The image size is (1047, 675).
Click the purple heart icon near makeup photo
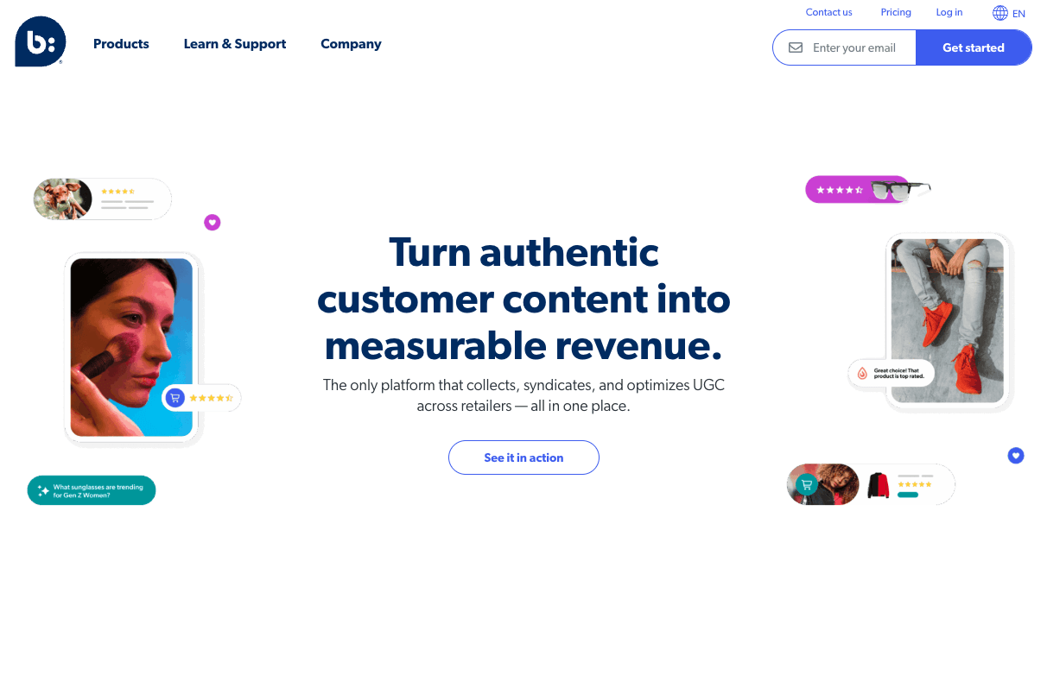click(x=213, y=223)
